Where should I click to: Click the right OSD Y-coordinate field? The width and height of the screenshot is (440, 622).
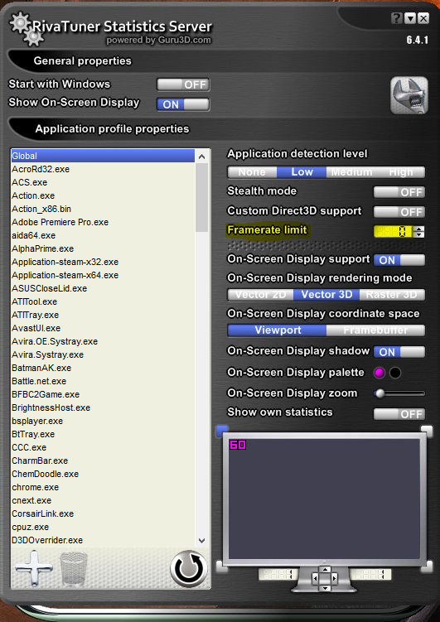pos(370,575)
